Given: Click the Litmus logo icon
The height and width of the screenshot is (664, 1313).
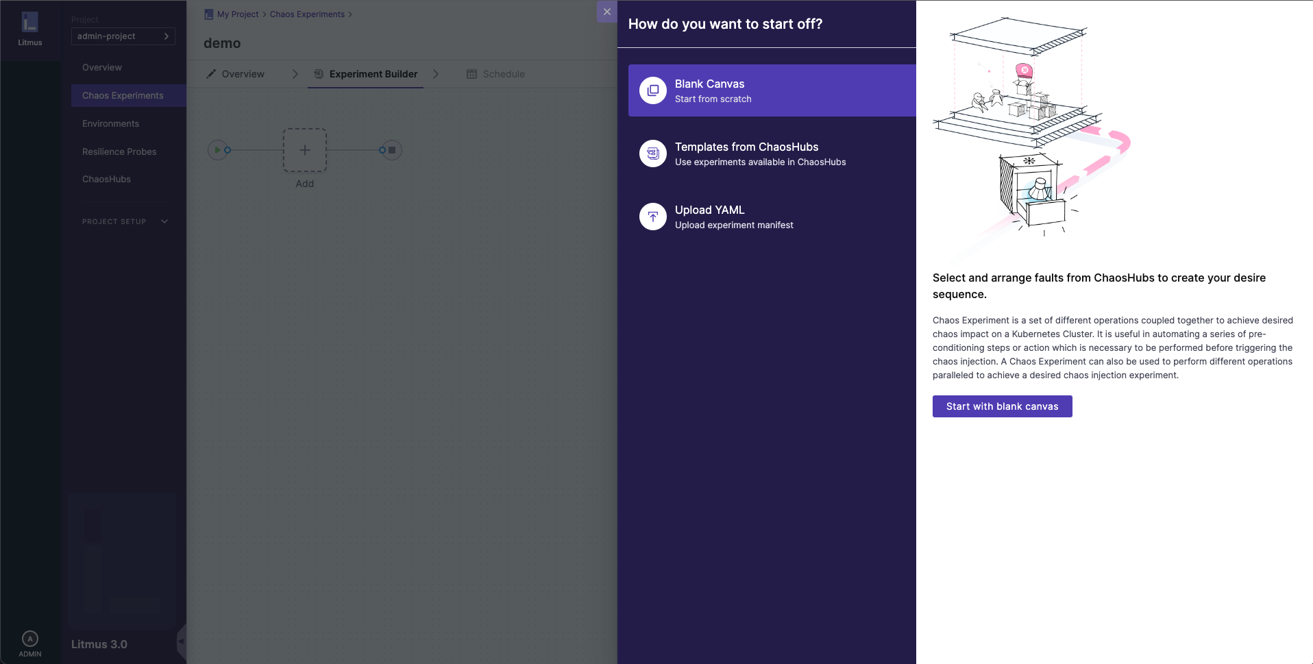Looking at the screenshot, I should [29, 23].
